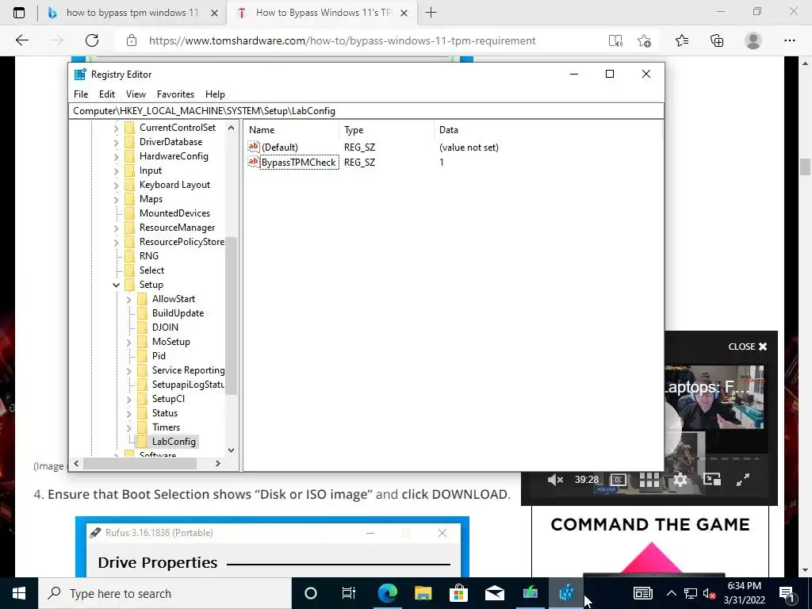The height and width of the screenshot is (609, 812).
Task: Select the BypassTPMCheck value
Action: coord(299,163)
